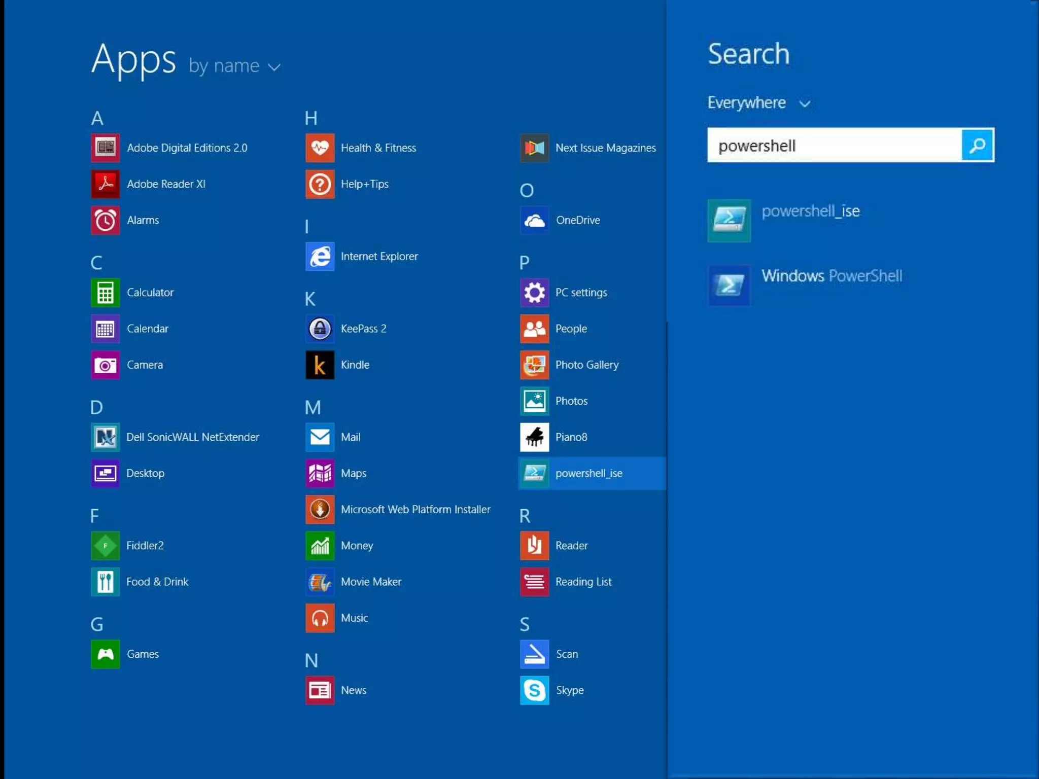This screenshot has height=779, width=1039.
Task: Open the Kindle app icon
Action: (x=320, y=365)
